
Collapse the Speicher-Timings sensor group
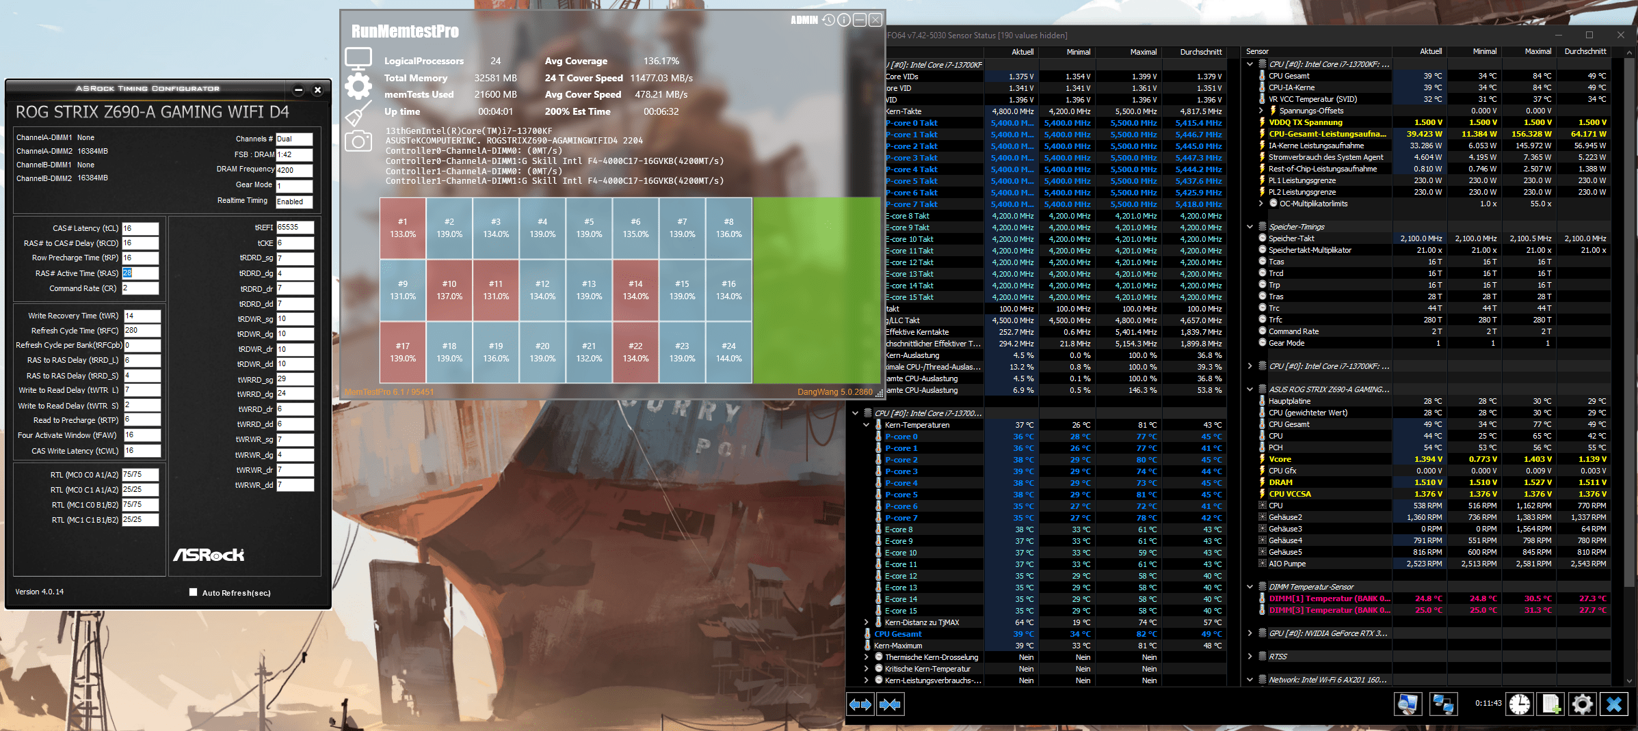click(x=1250, y=227)
